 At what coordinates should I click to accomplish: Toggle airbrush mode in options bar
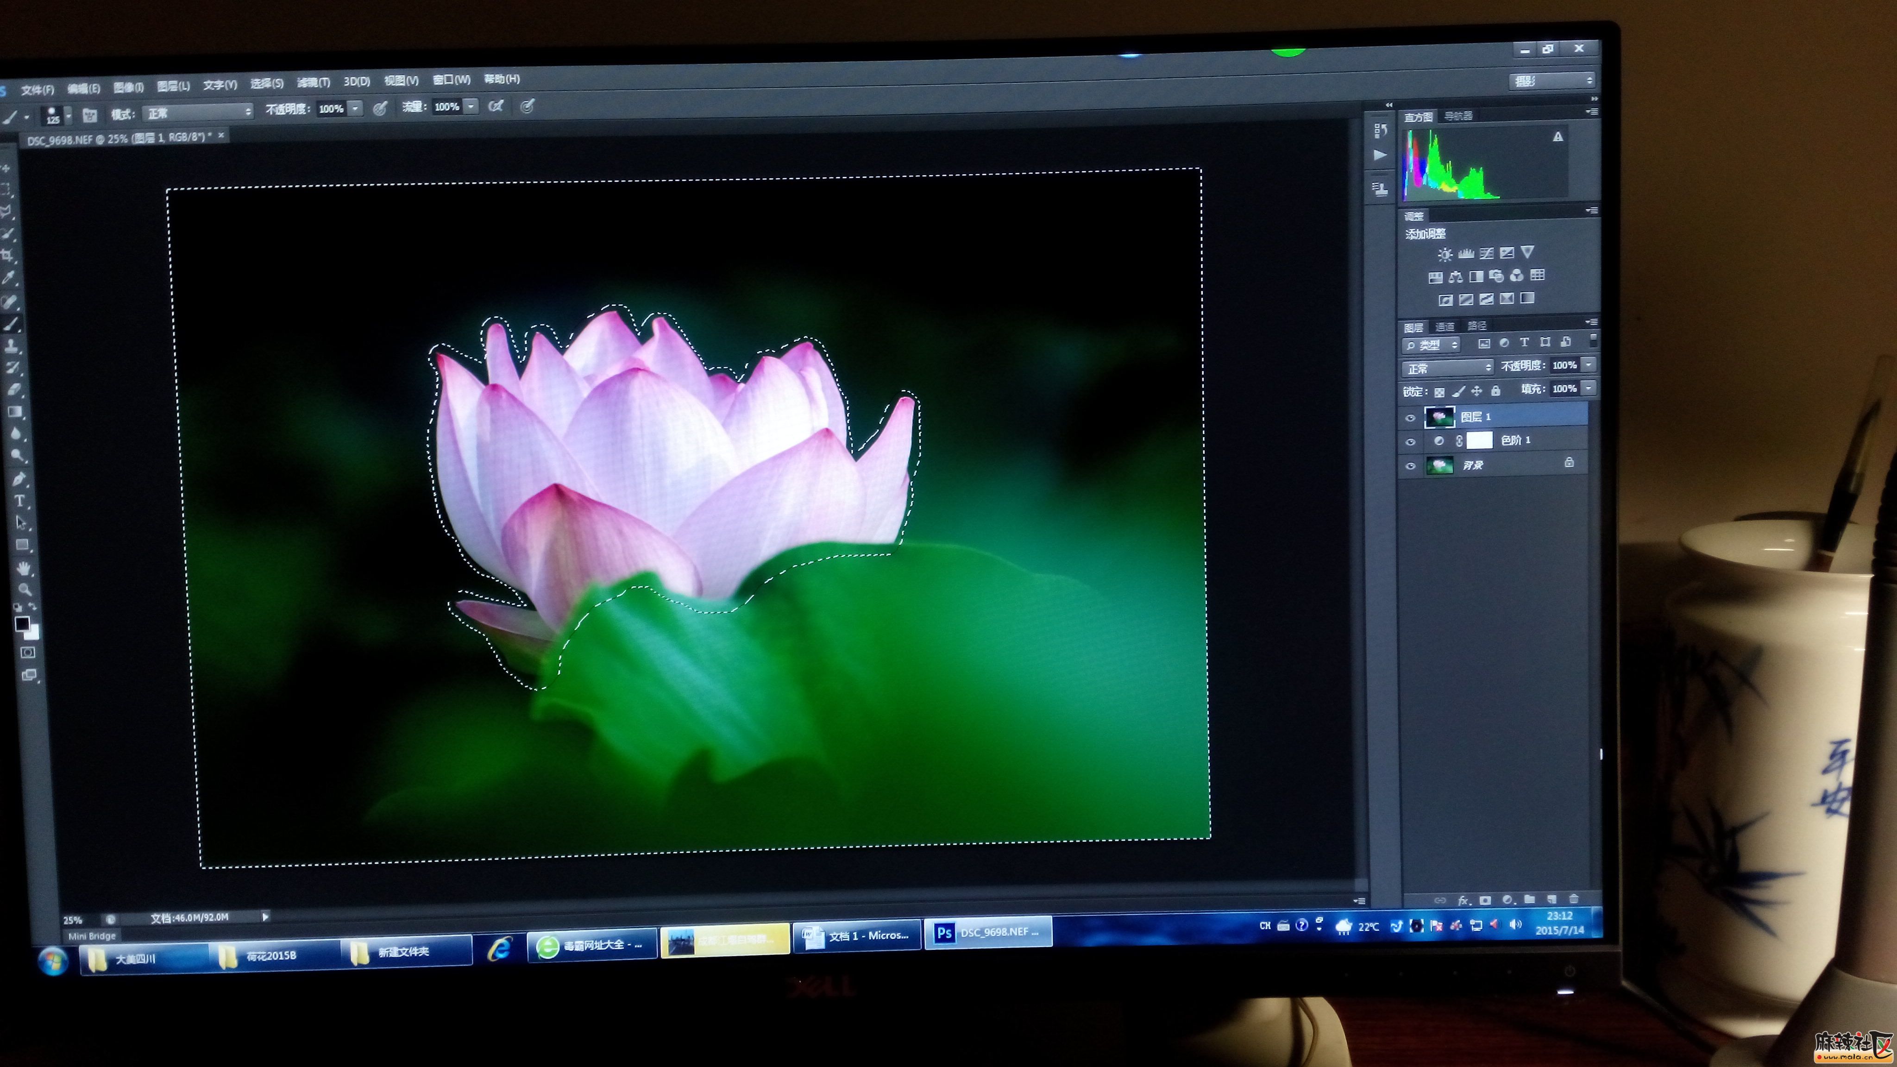pyautogui.click(x=496, y=106)
